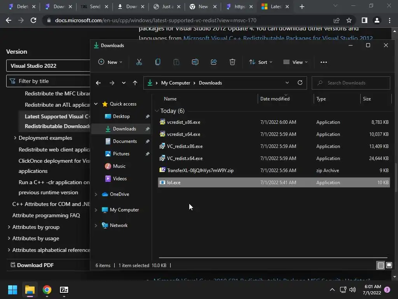Open the Sort dropdown

tap(261, 62)
